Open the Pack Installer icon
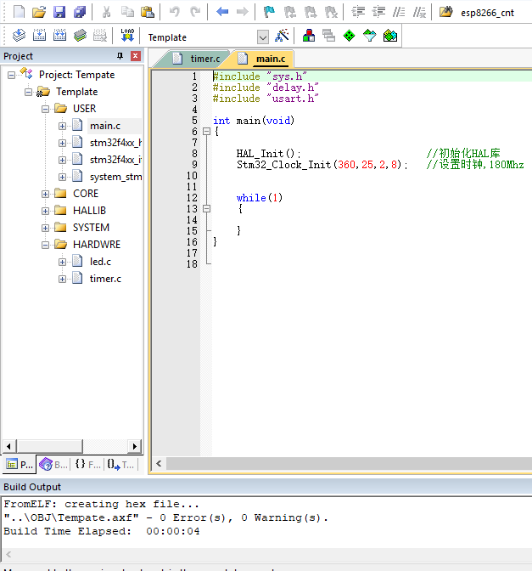532x571 pixels. coord(389,36)
